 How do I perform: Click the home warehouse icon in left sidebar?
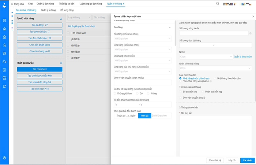point(4,29)
